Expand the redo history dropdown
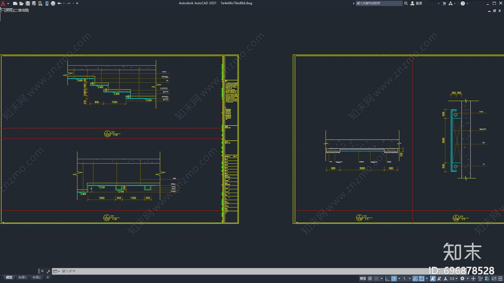Viewport: 504px width, 283px height. [73, 3]
